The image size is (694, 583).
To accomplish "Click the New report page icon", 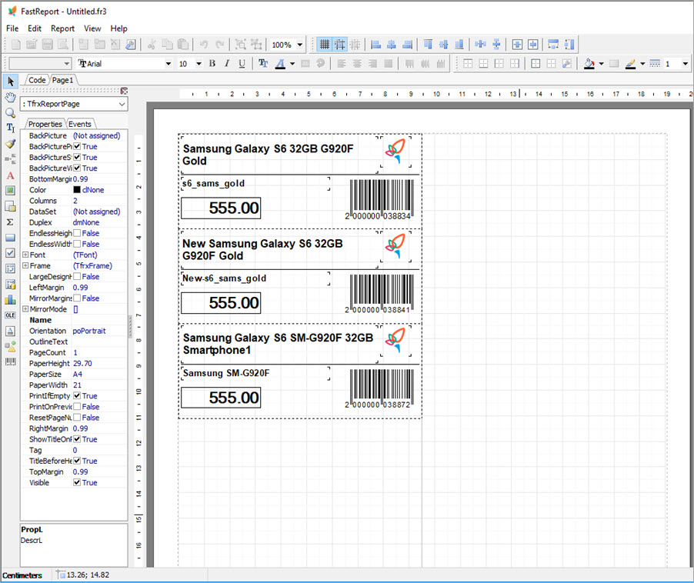I will (x=84, y=45).
